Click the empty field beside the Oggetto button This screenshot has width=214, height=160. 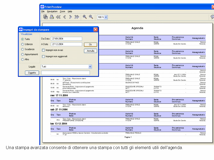coord(66,73)
